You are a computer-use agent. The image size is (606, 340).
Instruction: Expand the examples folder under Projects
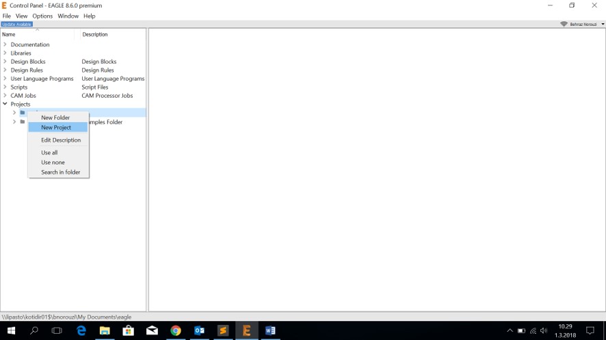[x=14, y=122]
